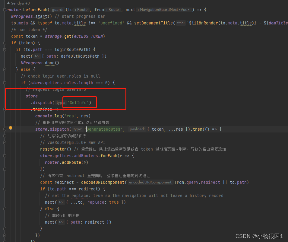This screenshot has width=288, height=242.
Task: Click the underlined done() call on NProgress
Action: coord(49,62)
